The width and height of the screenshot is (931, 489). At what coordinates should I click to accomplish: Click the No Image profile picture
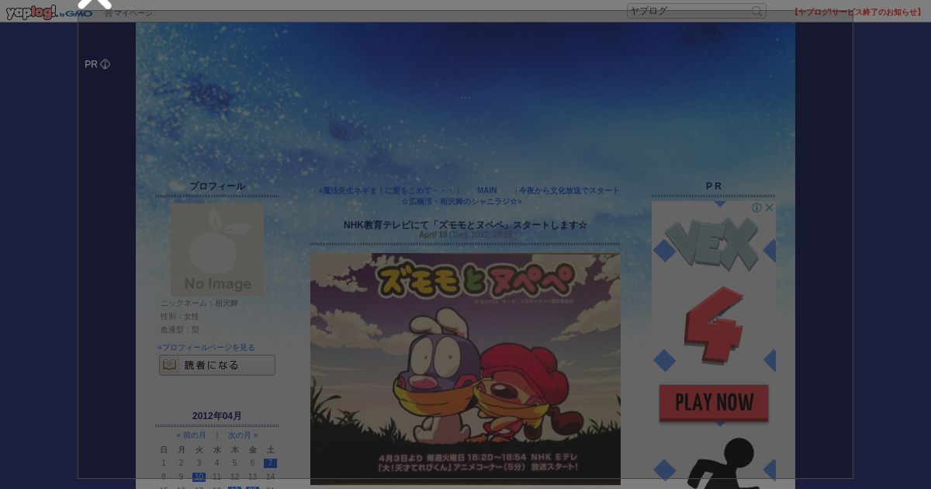(x=217, y=249)
